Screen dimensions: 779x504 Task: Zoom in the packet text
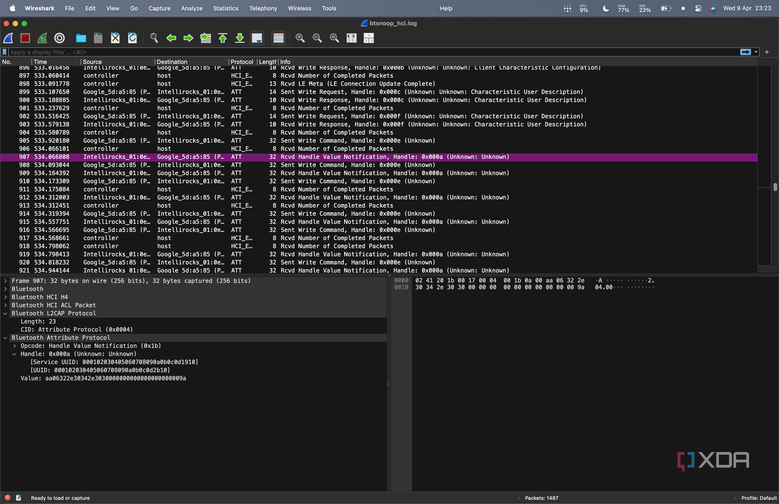pyautogui.click(x=300, y=38)
